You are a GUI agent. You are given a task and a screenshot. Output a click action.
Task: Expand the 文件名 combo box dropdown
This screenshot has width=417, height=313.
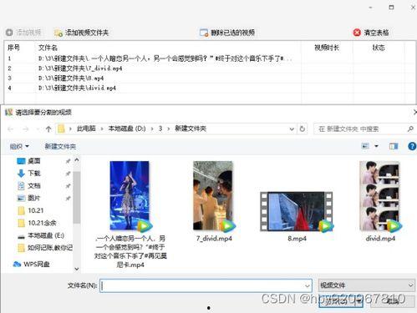pyautogui.click(x=308, y=285)
